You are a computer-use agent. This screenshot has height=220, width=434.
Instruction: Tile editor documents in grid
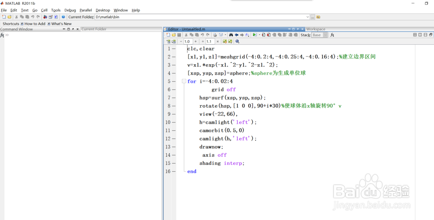click(x=415, y=35)
